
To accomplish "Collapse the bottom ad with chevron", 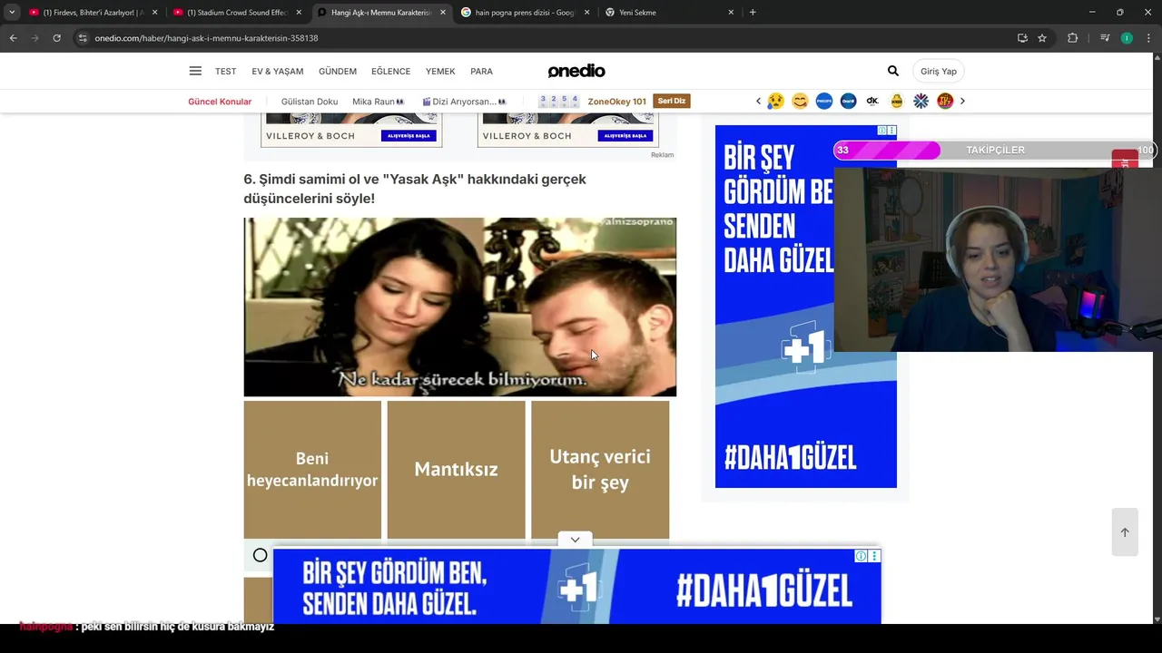I will pos(575,540).
